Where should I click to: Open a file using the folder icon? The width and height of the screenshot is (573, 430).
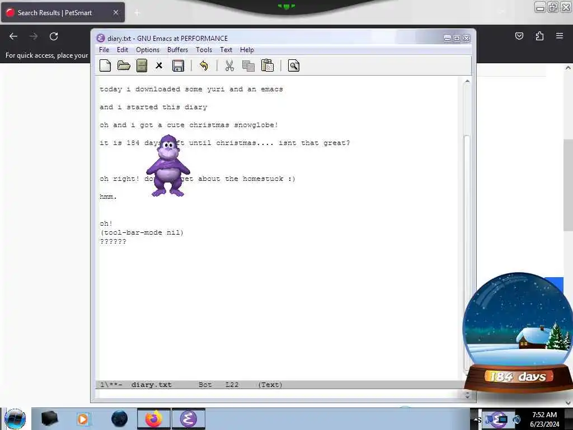[124, 66]
